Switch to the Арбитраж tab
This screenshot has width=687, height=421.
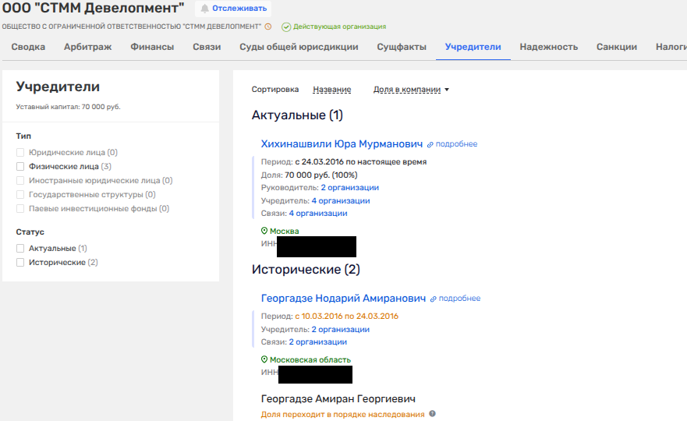(x=87, y=47)
